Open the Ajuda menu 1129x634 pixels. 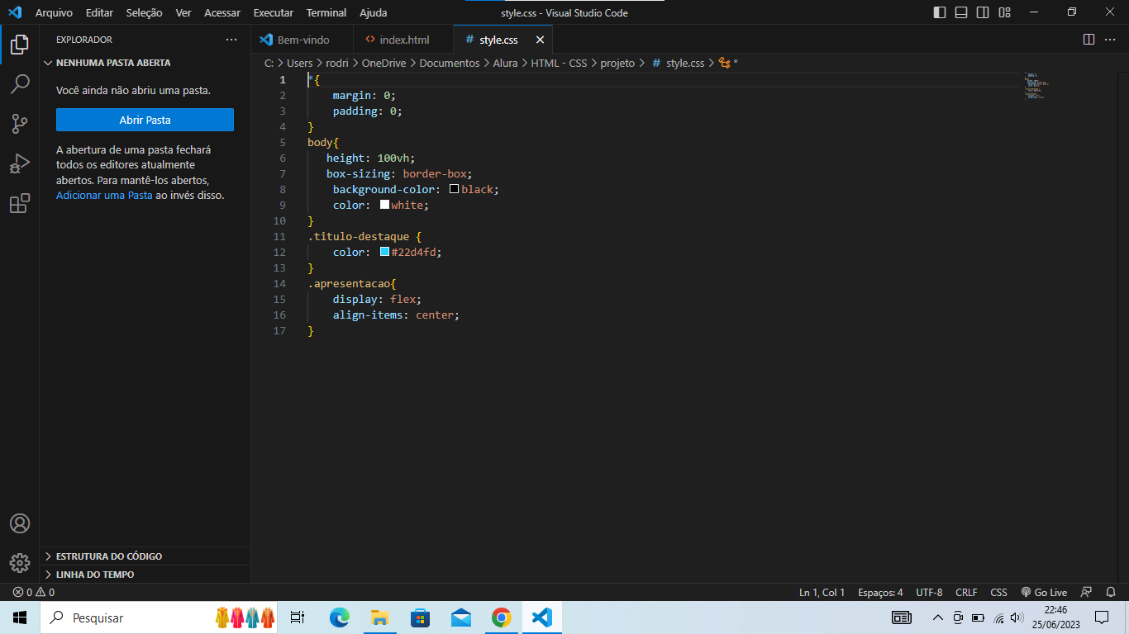[374, 12]
